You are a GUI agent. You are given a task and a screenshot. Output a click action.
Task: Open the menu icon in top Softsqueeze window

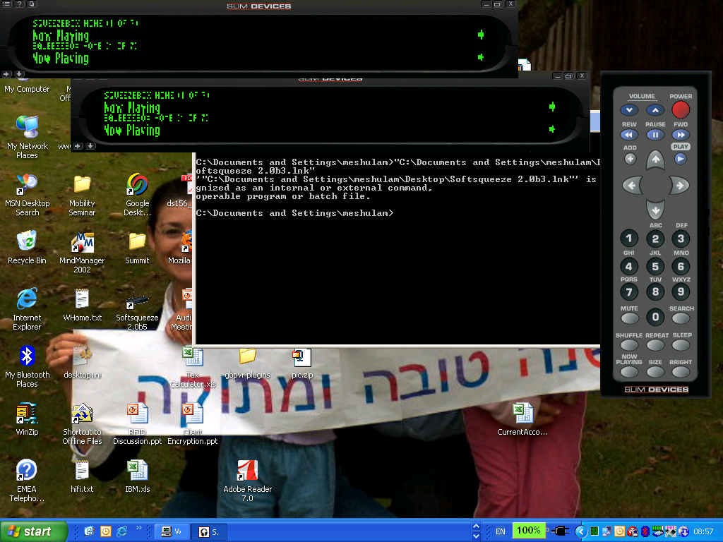[6, 4]
